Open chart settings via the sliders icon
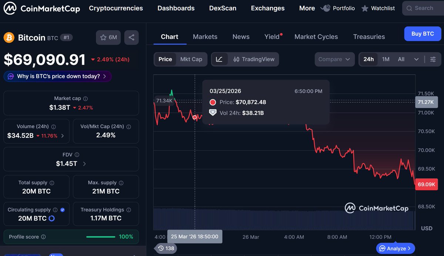Image resolution: width=444 pixels, height=256 pixels. (x=433, y=59)
